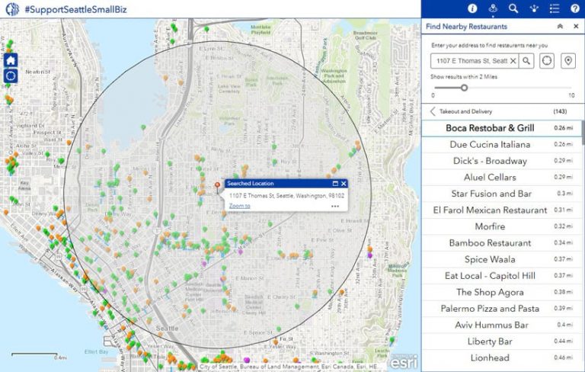Viewport: 585px width, 372px height.
Task: Select Due Cucina Italiana result
Action: 501,145
